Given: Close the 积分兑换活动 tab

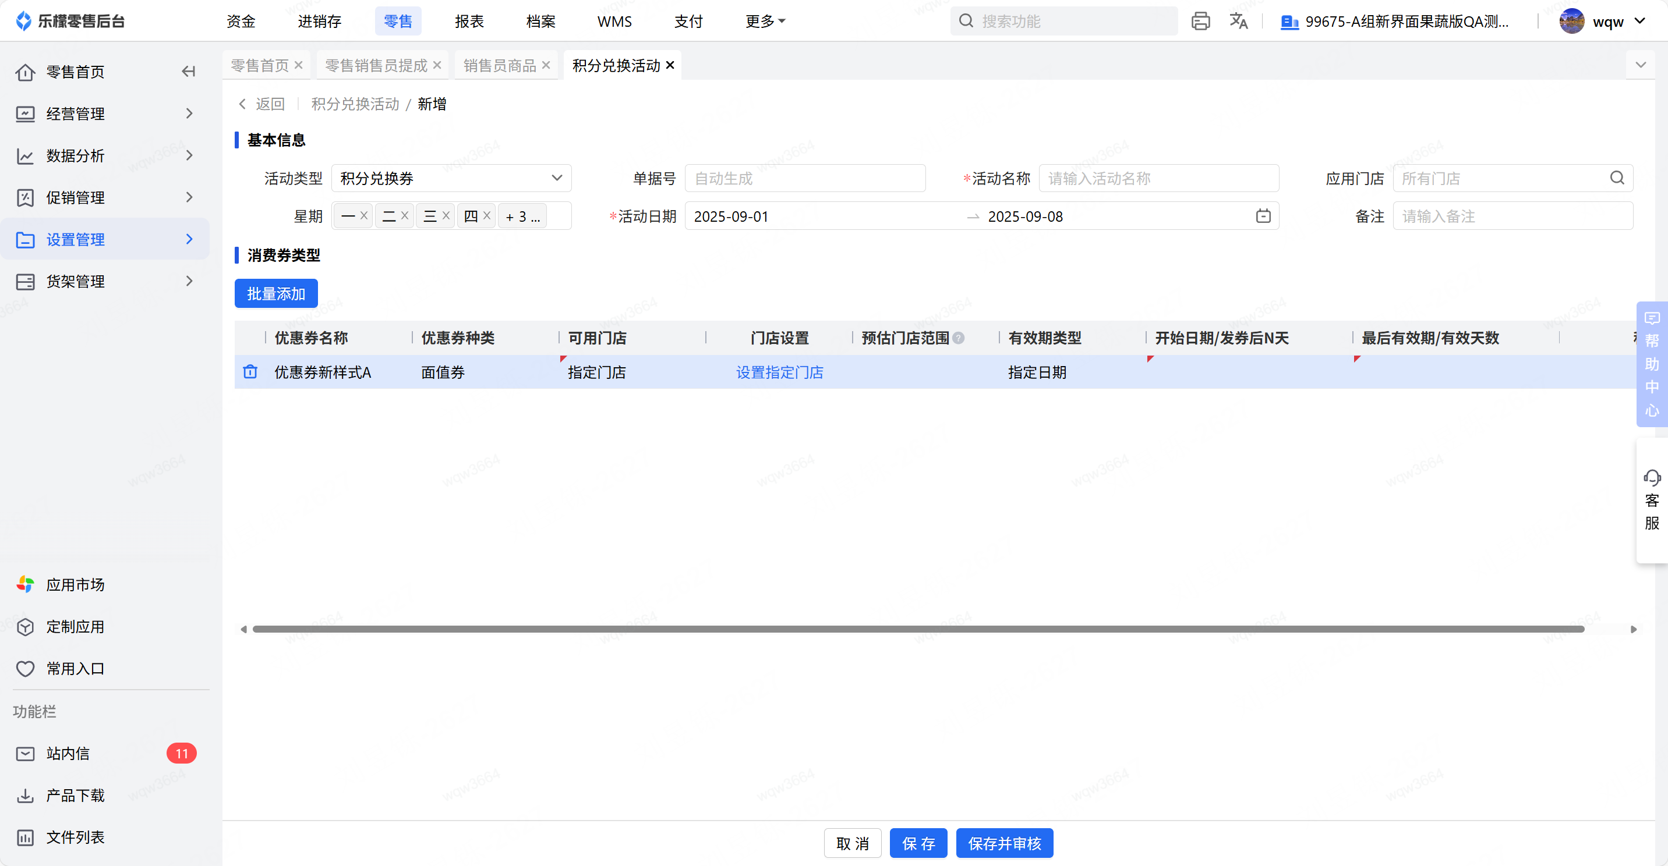Looking at the screenshot, I should pyautogui.click(x=670, y=65).
